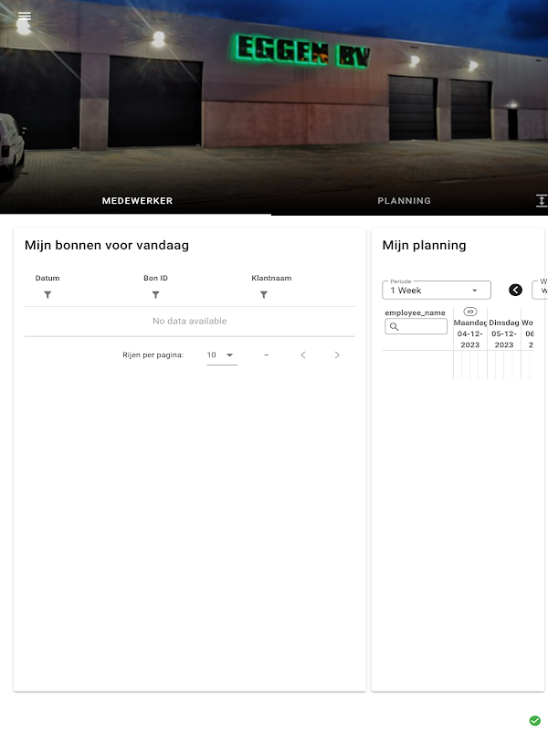
Task: Sort by Datum column header
Action: tap(47, 278)
